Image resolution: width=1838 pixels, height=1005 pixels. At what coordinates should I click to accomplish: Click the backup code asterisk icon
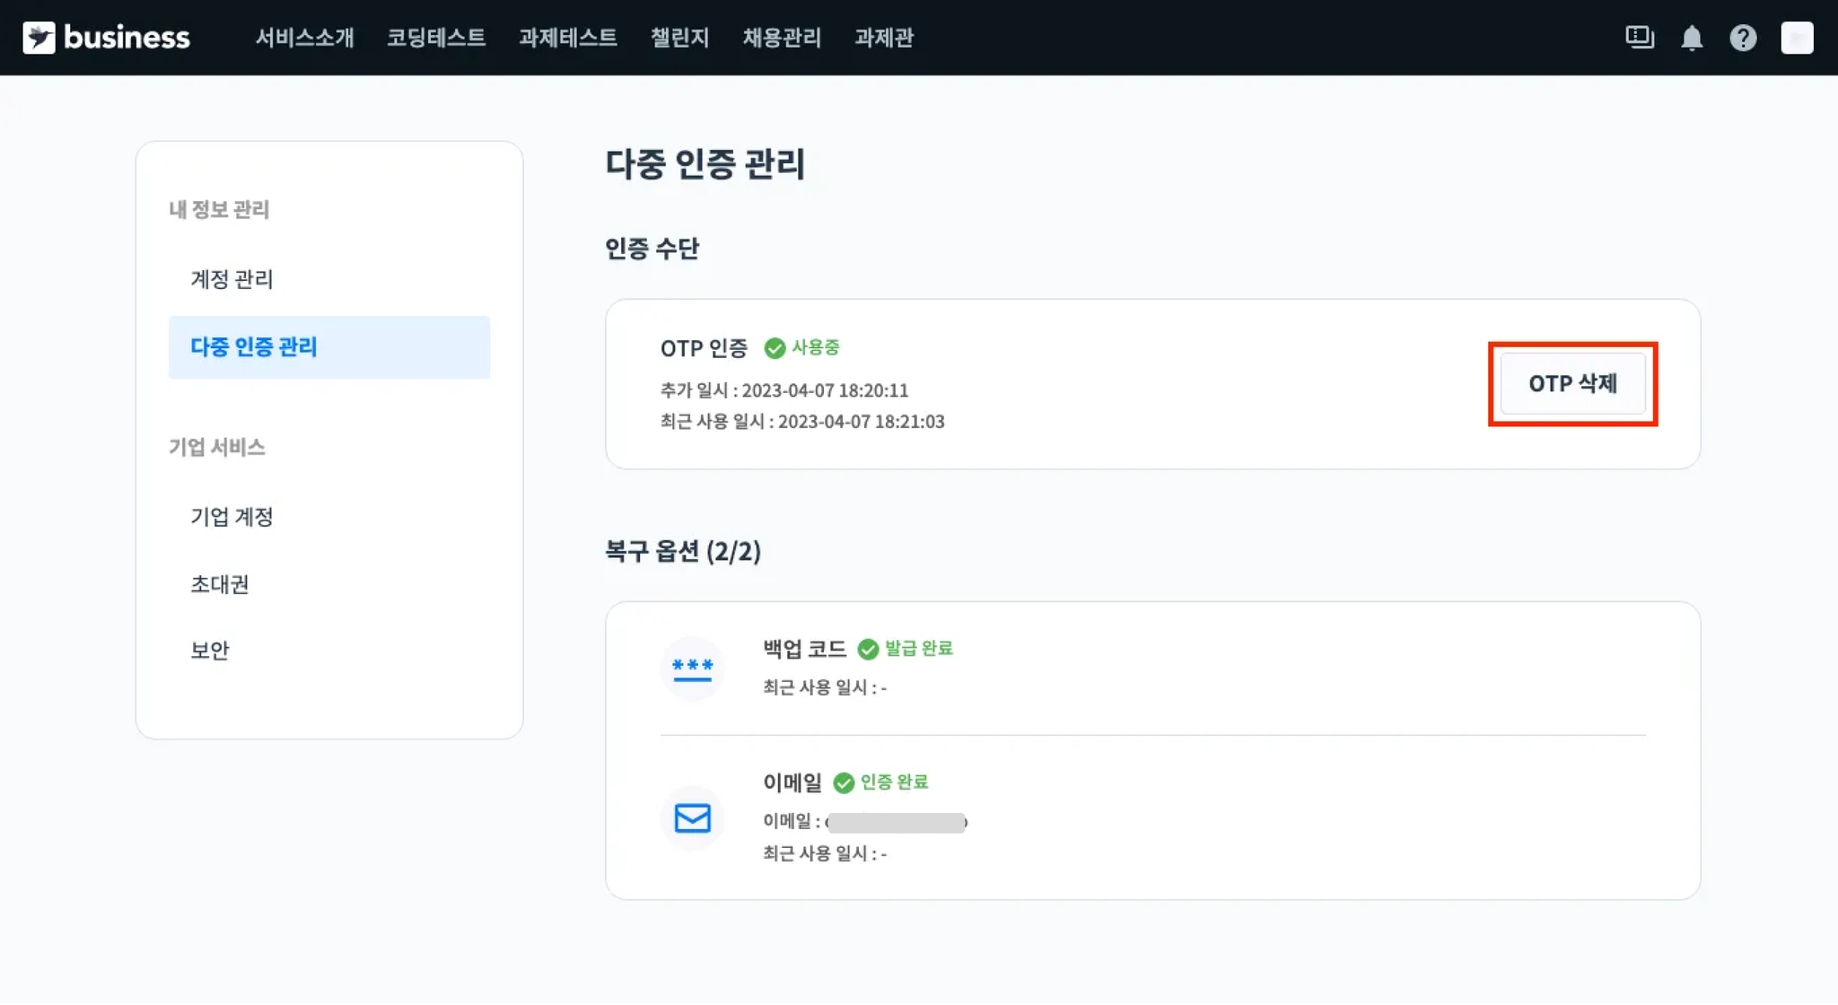coord(692,669)
